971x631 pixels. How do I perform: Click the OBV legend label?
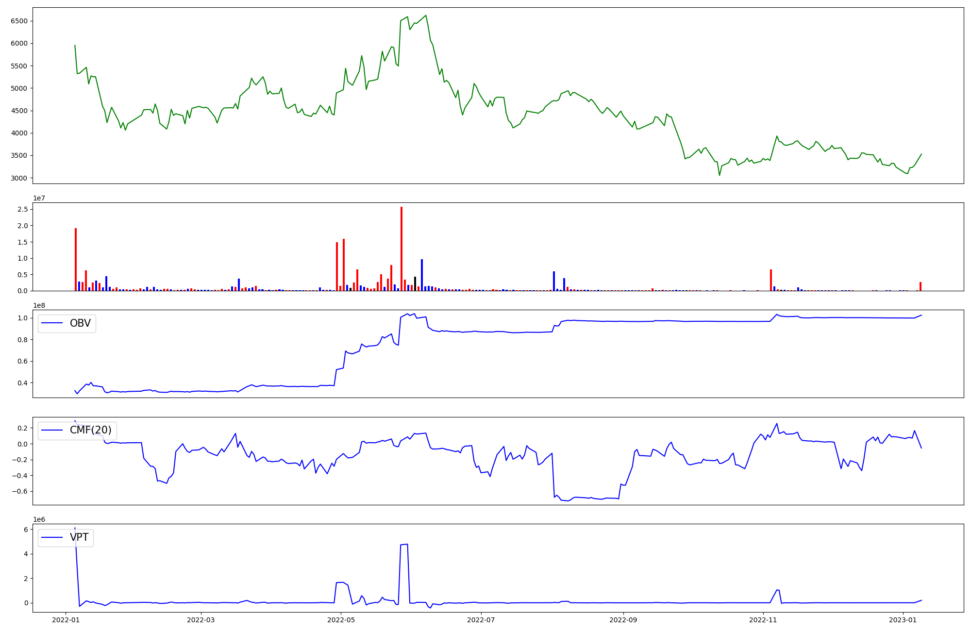pyautogui.click(x=80, y=323)
